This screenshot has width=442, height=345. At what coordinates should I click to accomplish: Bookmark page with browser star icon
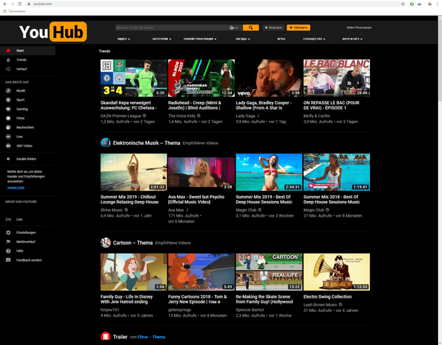tap(403, 4)
